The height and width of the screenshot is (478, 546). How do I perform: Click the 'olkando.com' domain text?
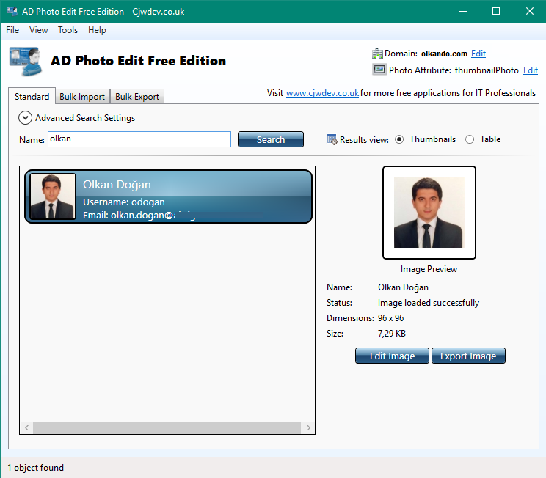coord(444,54)
